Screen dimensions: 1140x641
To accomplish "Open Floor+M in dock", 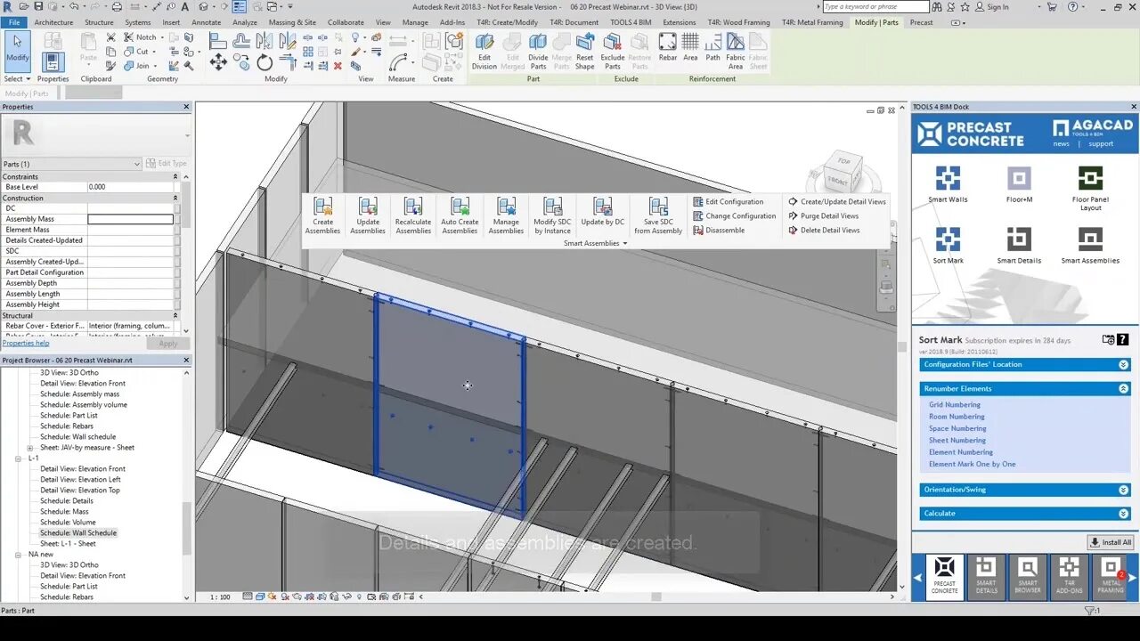I will (1019, 184).
